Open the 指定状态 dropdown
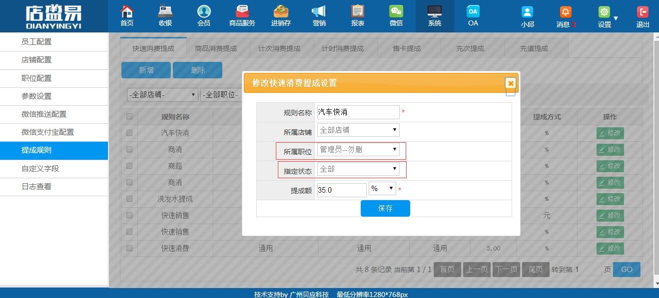Viewport: 659px width, 298px height. (358, 169)
